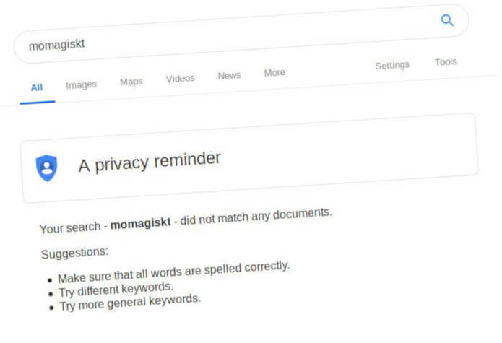The image size is (502, 343).
Task: Click the blue underline beneath the All tab
Action: (x=38, y=101)
